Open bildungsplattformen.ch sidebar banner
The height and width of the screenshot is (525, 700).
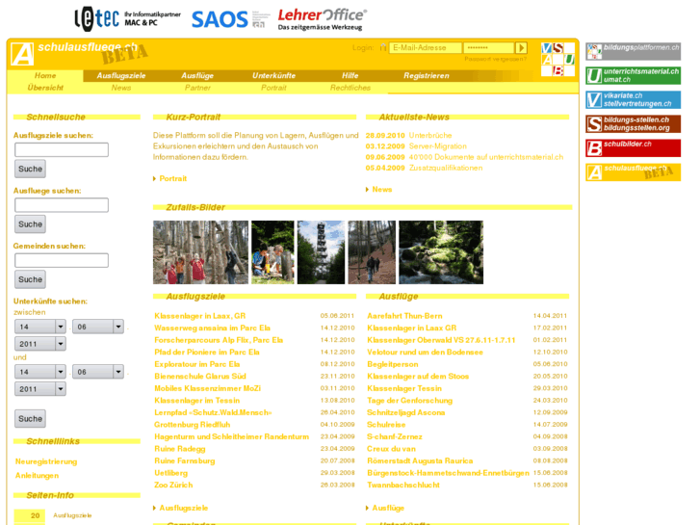633,51
